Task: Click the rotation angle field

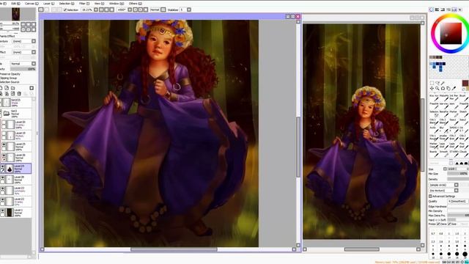Action: (122, 10)
